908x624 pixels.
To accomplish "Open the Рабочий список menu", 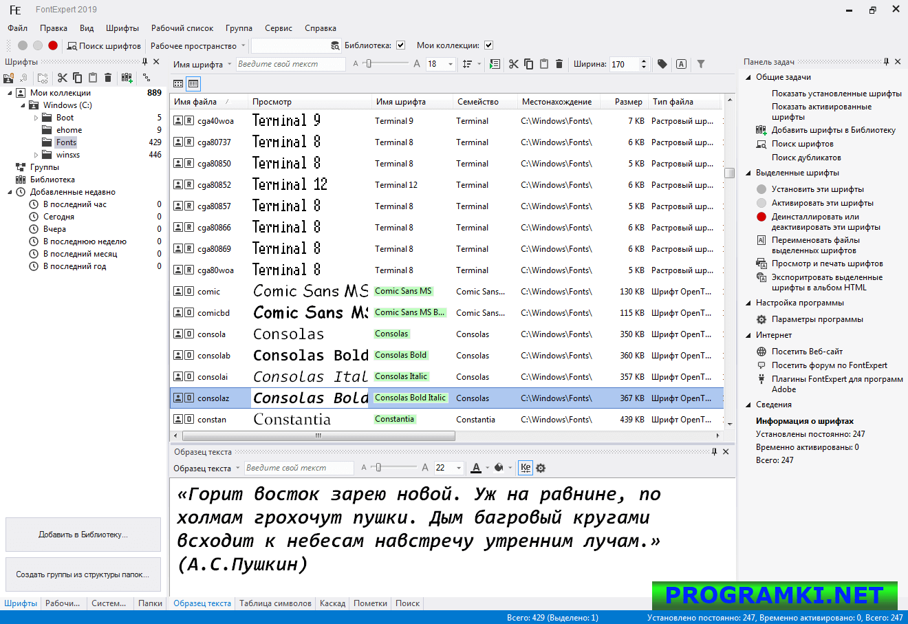I will click(x=182, y=28).
